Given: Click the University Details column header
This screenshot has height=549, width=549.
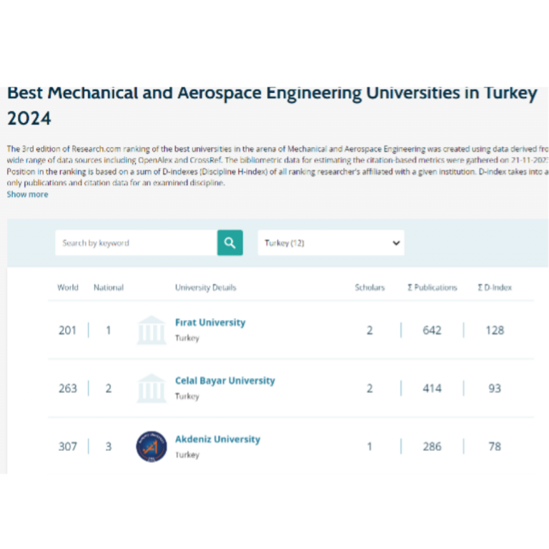Looking at the screenshot, I should (206, 287).
